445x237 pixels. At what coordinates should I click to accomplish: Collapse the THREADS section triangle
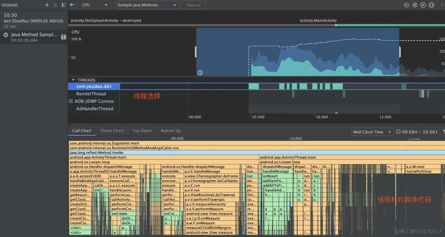[x=73, y=80]
